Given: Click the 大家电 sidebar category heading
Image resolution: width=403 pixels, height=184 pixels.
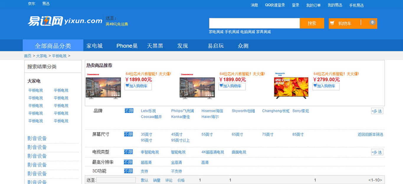Looking at the screenshot, I should (34, 81).
